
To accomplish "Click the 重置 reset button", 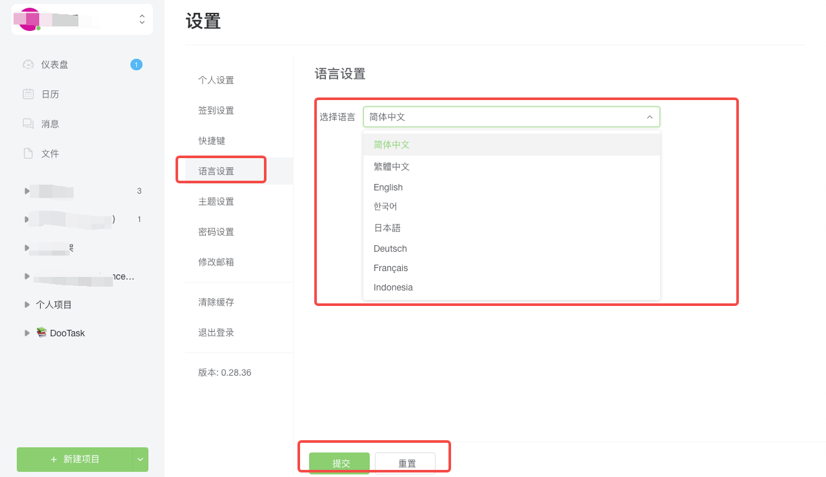I will click(408, 462).
